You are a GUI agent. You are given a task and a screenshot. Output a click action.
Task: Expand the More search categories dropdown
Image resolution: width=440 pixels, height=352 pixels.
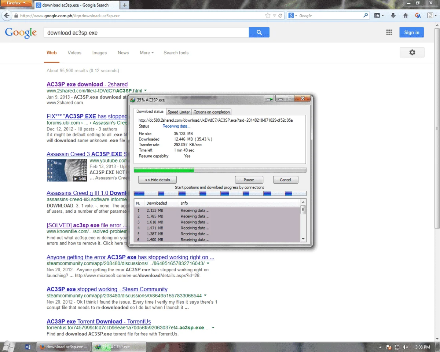147,53
